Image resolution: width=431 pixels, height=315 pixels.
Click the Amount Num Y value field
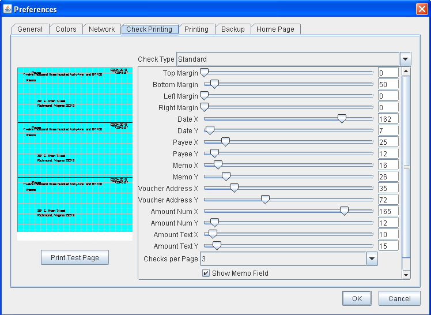coord(388,223)
